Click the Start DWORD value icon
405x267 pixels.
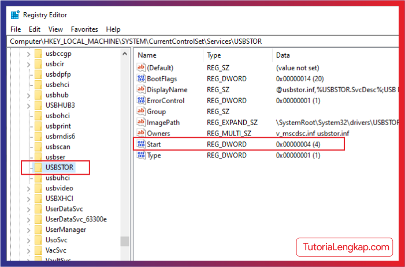point(141,144)
